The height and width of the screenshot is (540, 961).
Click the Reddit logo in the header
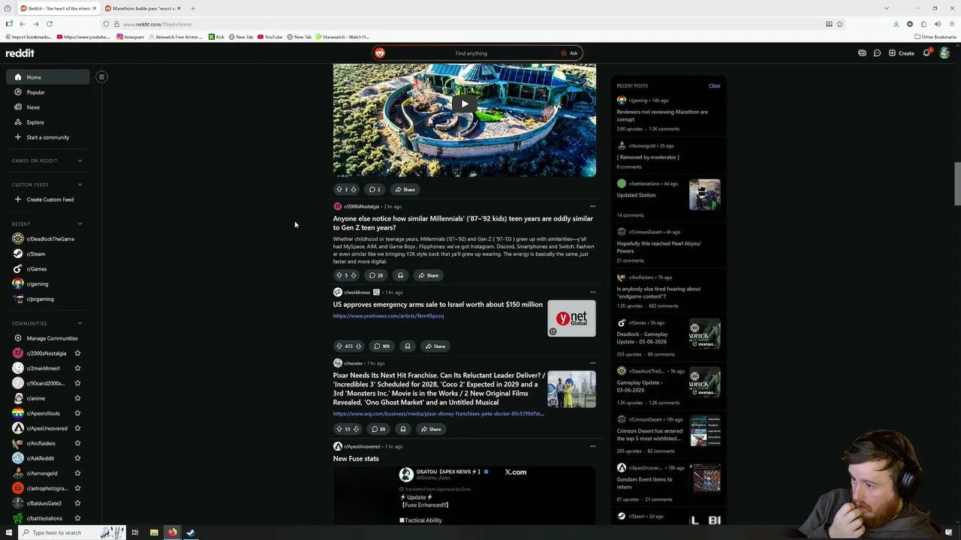point(20,53)
